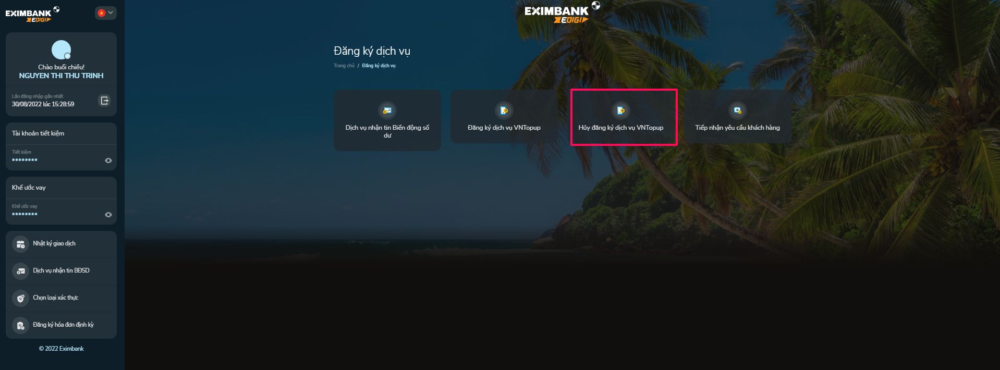Open the Nhật ký giao dịch menu item
1000x370 pixels.
tap(61, 244)
